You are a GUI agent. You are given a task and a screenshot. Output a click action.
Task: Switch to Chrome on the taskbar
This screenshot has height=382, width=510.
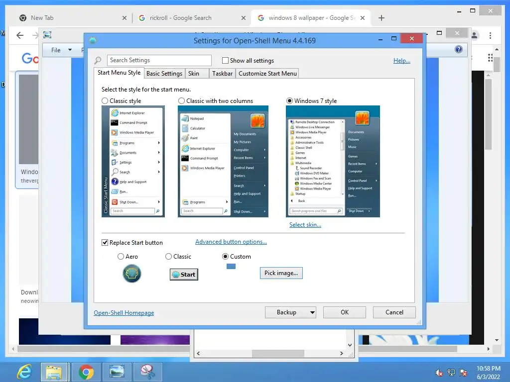tap(86, 372)
